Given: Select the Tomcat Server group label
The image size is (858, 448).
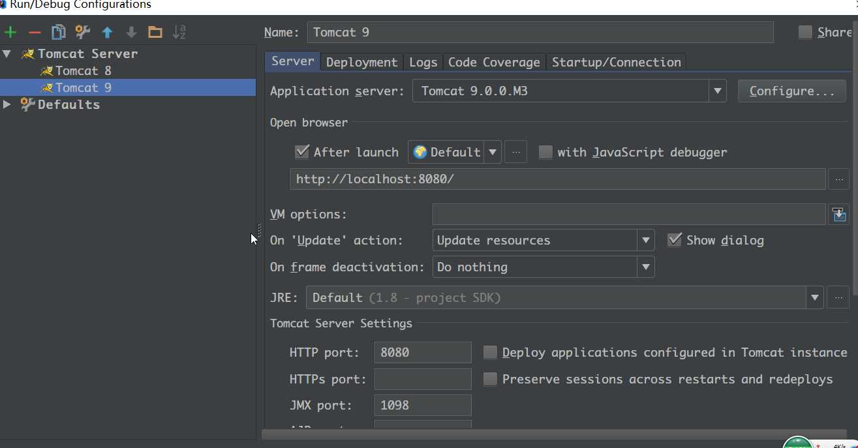Looking at the screenshot, I should [87, 53].
